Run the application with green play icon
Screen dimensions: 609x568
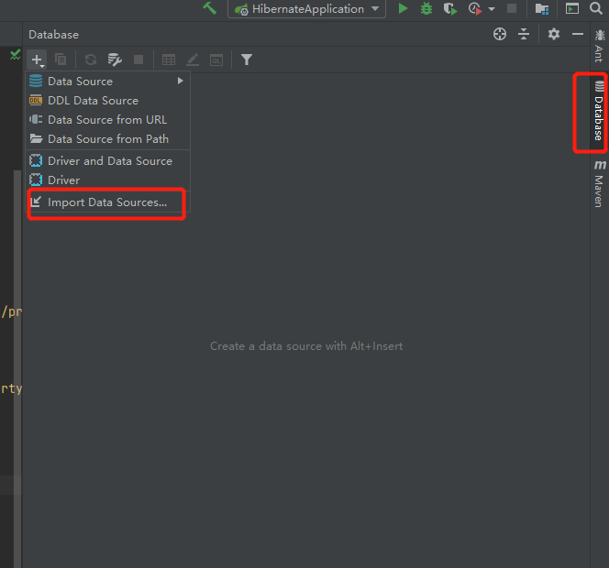coord(403,9)
